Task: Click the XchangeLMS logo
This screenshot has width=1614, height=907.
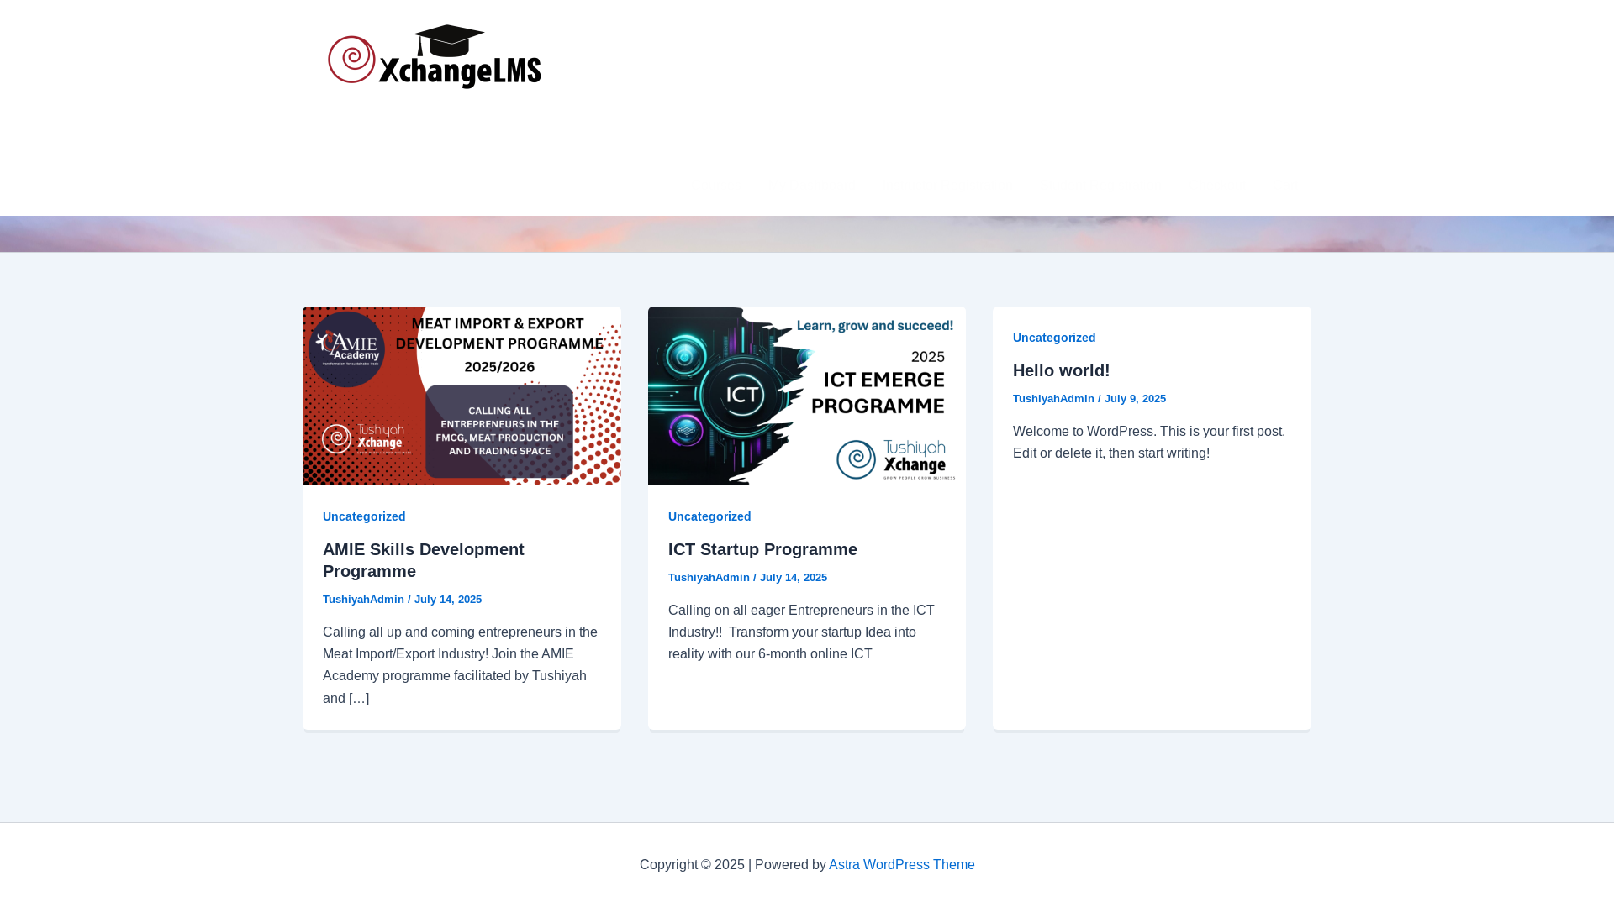Action: point(435,57)
